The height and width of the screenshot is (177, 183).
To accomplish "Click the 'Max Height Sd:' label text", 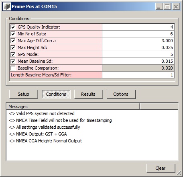I will 33,47.
